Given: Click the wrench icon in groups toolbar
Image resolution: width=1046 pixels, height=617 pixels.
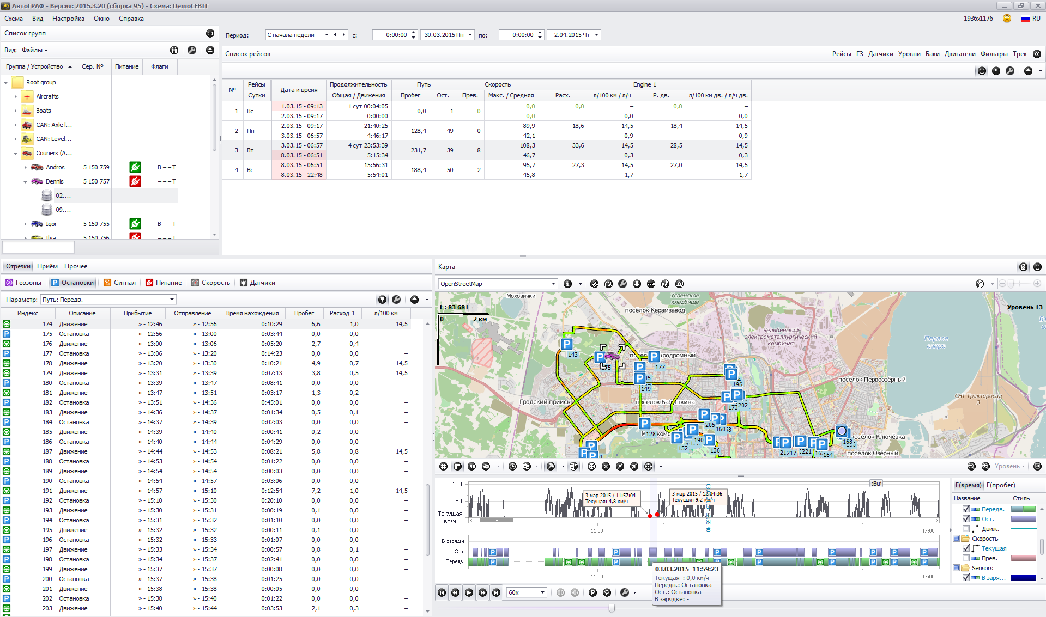Looking at the screenshot, I should tap(192, 50).
